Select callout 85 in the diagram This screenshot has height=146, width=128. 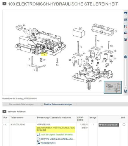[25, 29]
